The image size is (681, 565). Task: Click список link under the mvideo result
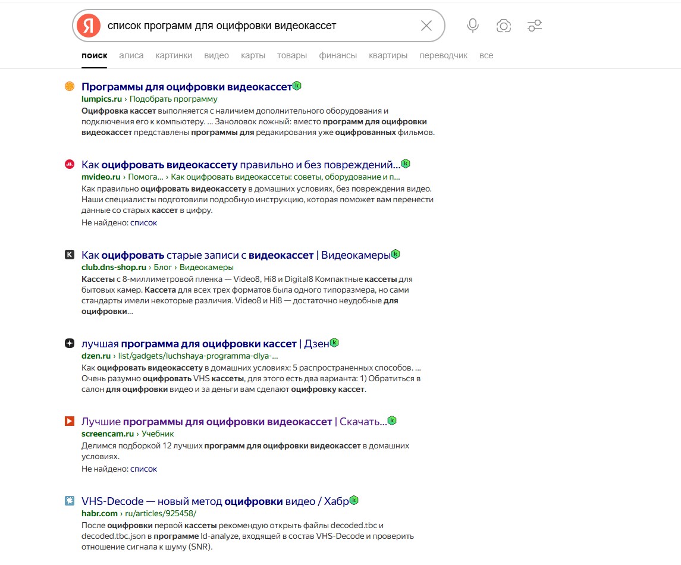coord(144,223)
